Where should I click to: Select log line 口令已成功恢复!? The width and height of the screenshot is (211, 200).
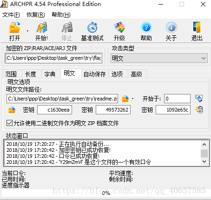53,156
